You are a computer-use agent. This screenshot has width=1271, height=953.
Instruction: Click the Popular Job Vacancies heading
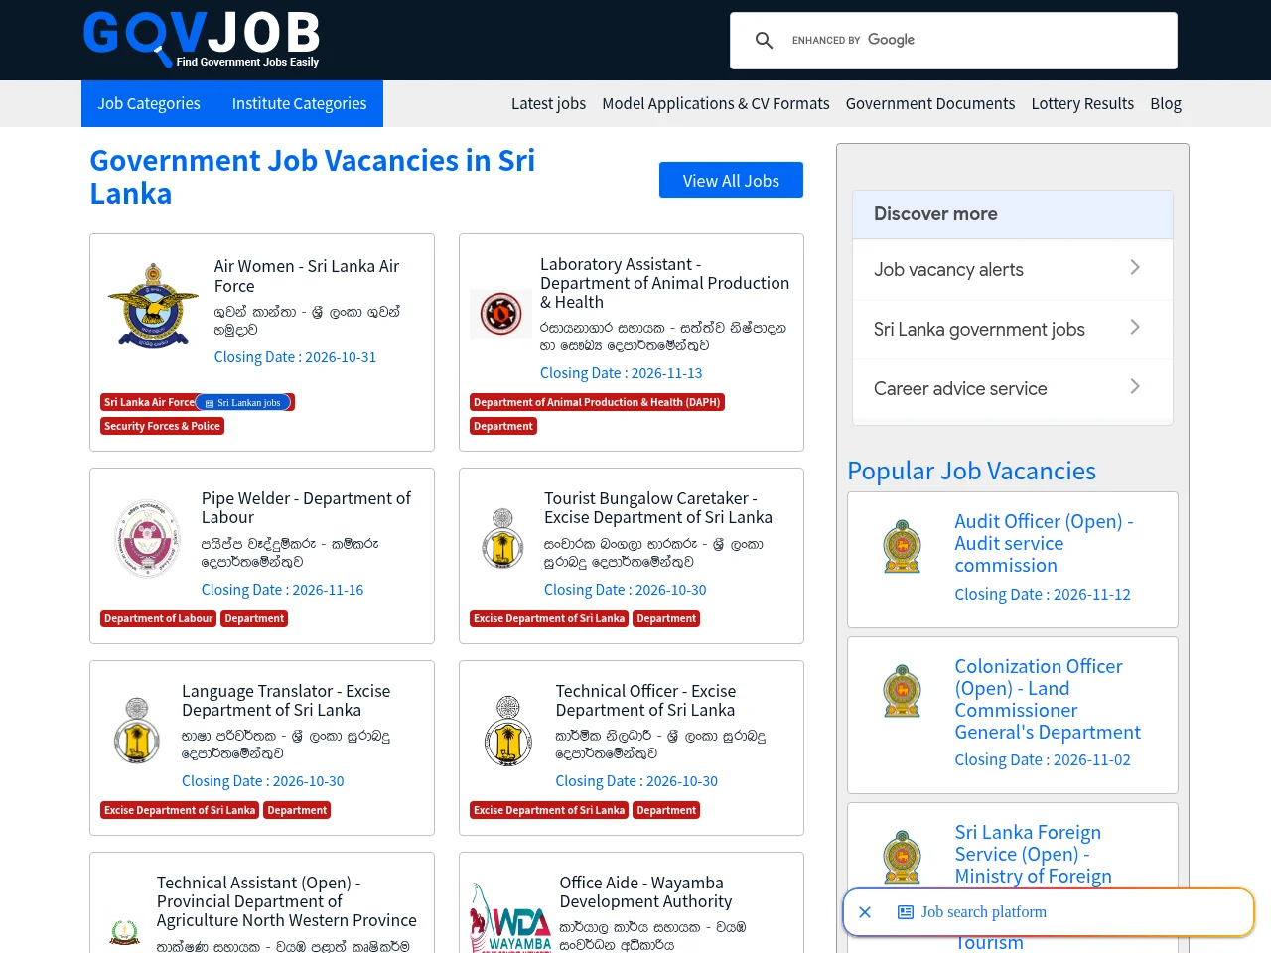tap(971, 471)
